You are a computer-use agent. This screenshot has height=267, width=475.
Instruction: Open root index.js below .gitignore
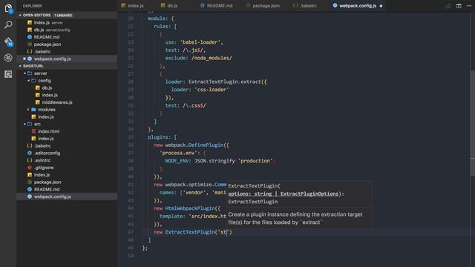(67, 175)
